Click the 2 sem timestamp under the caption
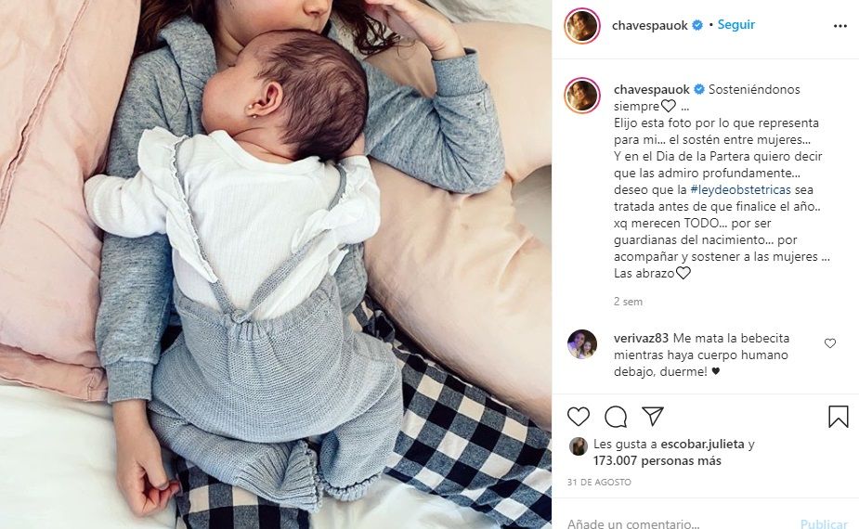Image resolution: width=859 pixels, height=529 pixels. click(629, 302)
